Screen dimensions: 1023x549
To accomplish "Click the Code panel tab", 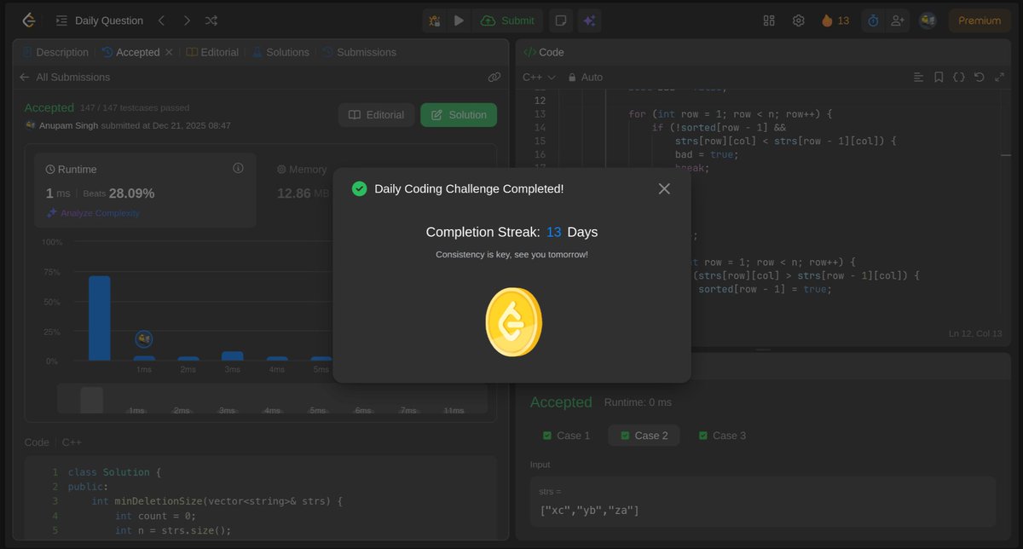I will pos(544,52).
